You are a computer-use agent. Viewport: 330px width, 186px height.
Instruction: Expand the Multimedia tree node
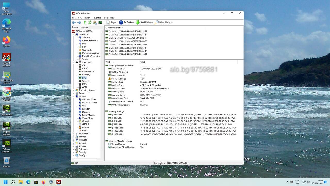point(73,134)
